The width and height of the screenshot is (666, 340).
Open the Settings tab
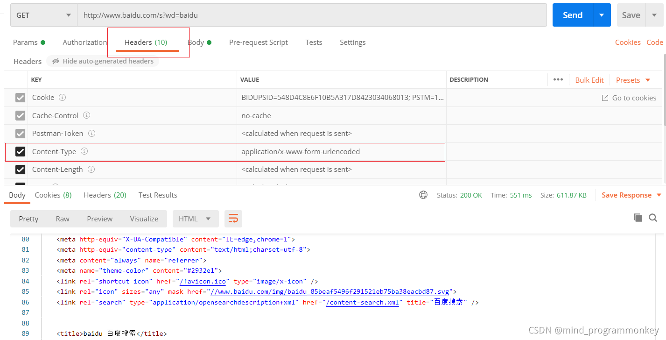pos(352,42)
